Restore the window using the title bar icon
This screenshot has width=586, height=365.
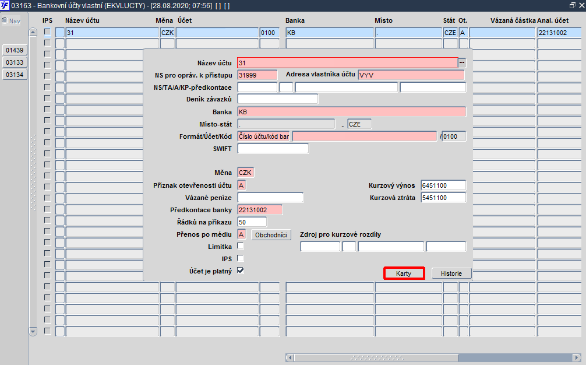click(x=572, y=5)
